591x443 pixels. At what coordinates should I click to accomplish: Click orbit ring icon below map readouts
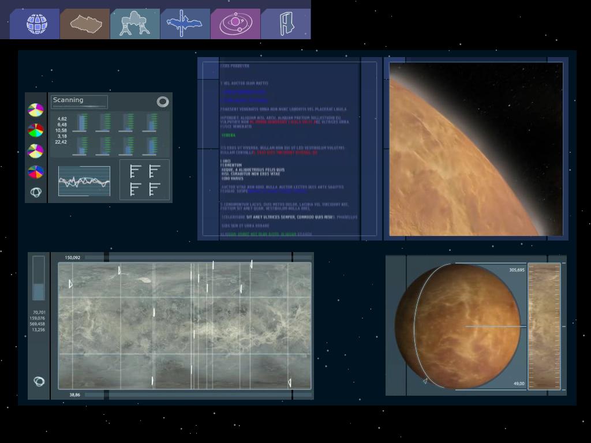(39, 381)
